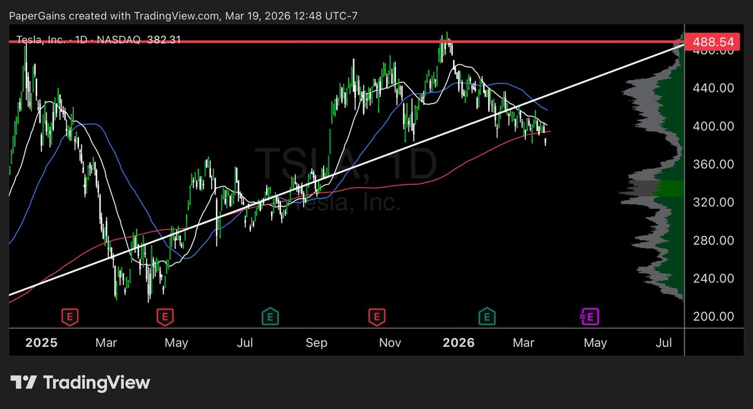Click the red earnings marker before May 2025
Image resolution: width=753 pixels, height=409 pixels.
point(166,317)
